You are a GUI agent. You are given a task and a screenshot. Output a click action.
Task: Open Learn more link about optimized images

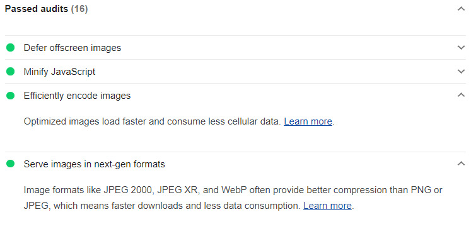pyautogui.click(x=308, y=121)
